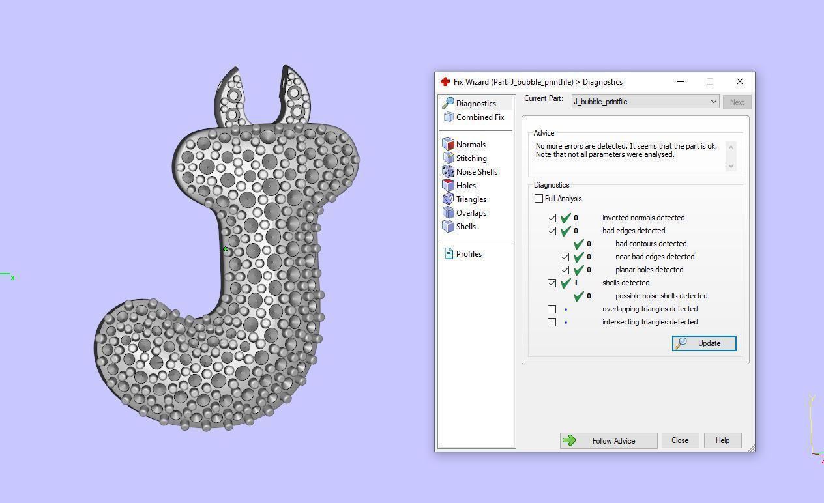Click the Stitching cube icon
Image resolution: width=824 pixels, height=503 pixels.
point(448,158)
